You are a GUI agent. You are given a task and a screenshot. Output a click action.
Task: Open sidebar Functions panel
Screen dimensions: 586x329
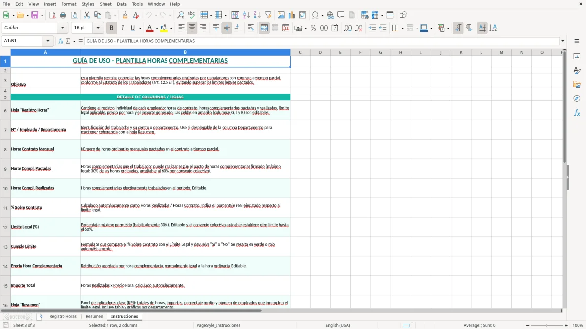577,113
